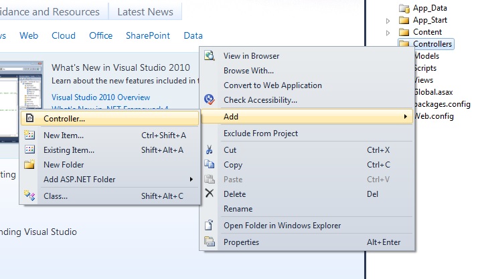The height and width of the screenshot is (279, 480).
Task: Open the Visual Studio 2010 Overview link
Action: (100, 97)
